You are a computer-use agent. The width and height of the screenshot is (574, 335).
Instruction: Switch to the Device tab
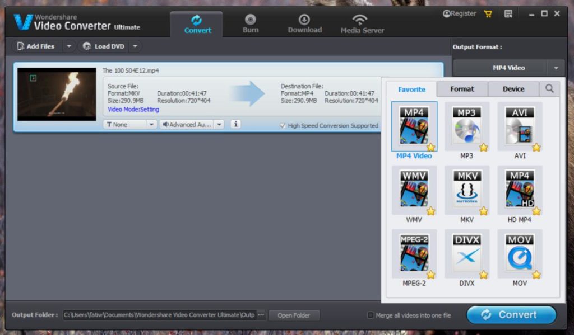(513, 88)
